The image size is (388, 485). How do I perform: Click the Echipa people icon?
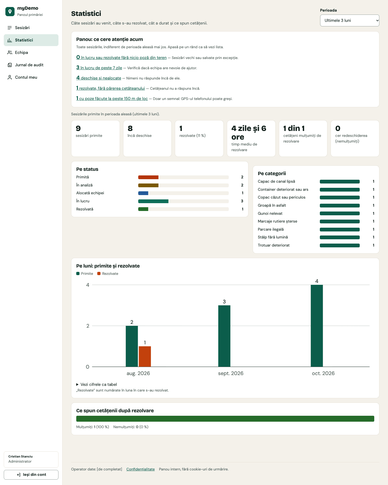point(10,53)
